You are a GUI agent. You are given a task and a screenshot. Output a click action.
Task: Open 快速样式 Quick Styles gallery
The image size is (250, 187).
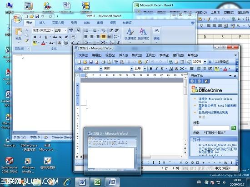[x=130, y=35]
